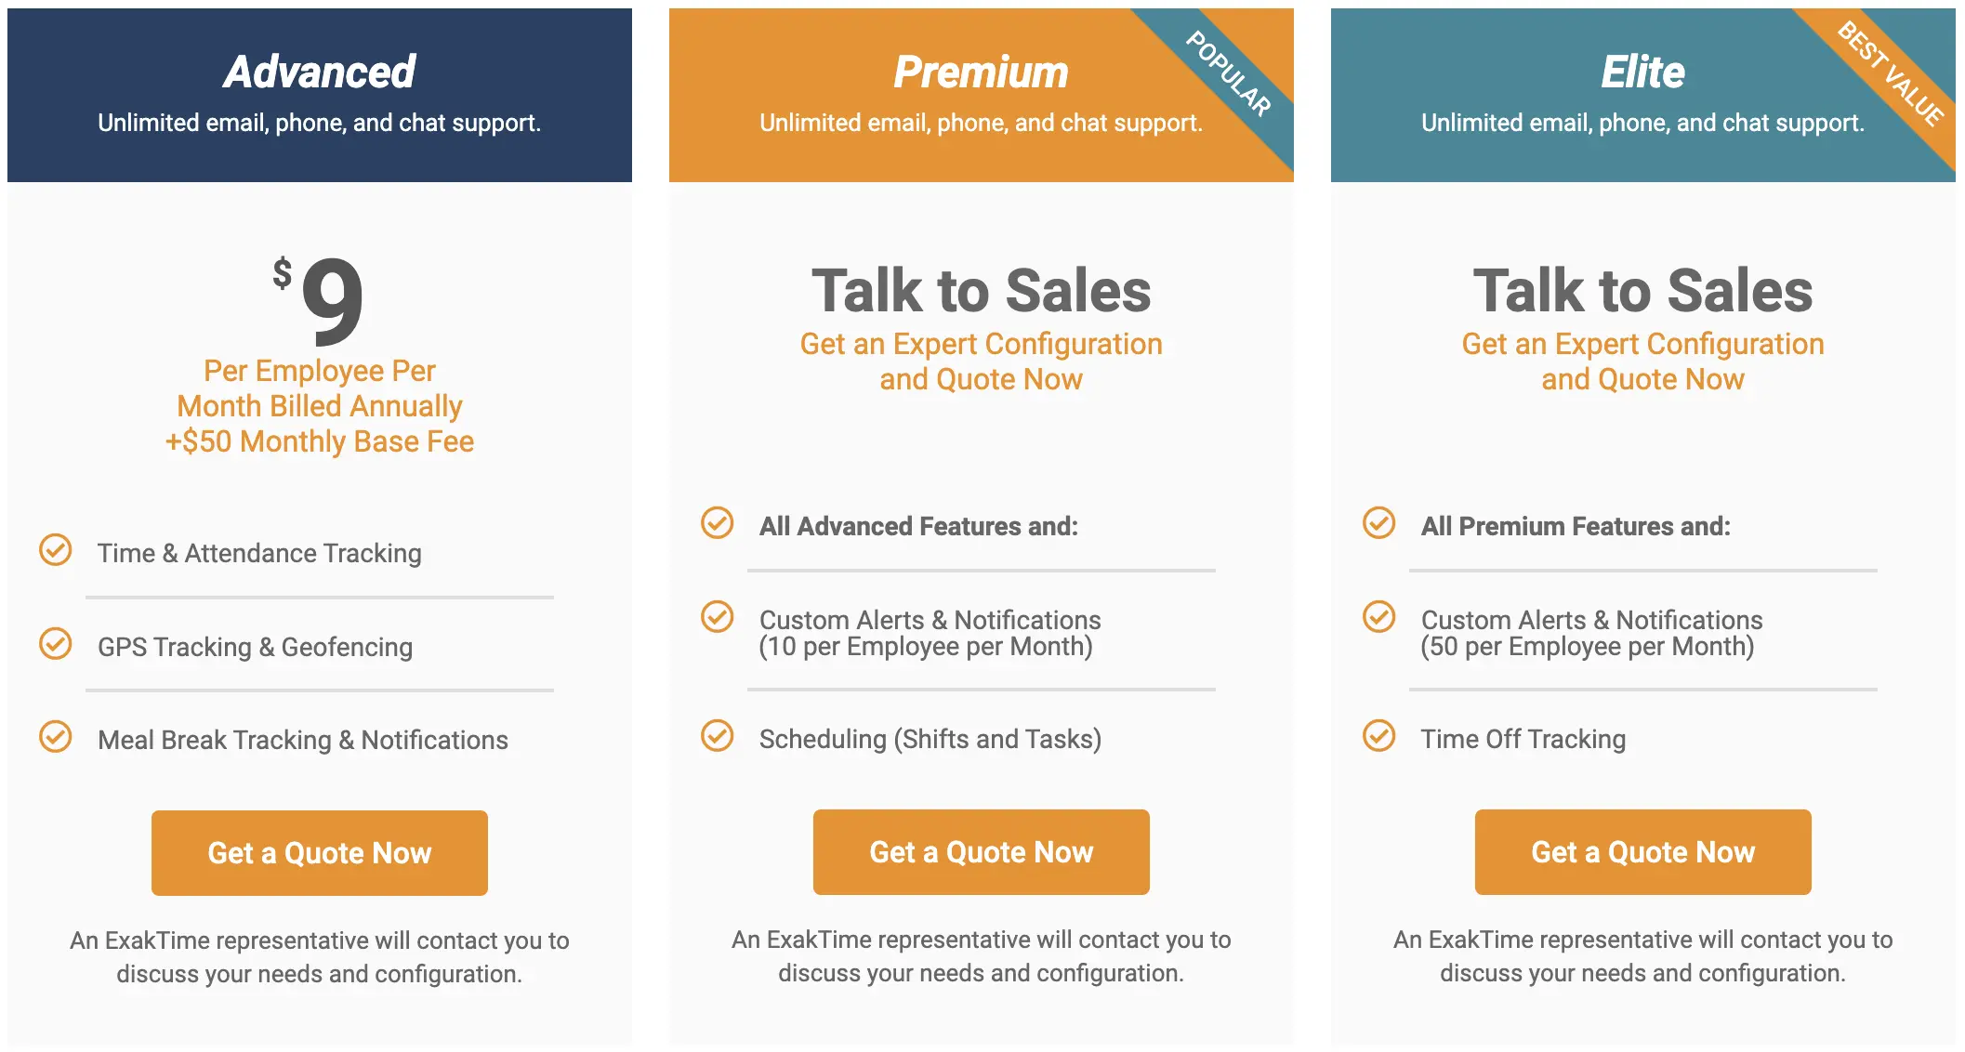The width and height of the screenshot is (1965, 1052).
Task: Click checkmark beside 50 per Employee alerts
Action: tap(1379, 617)
